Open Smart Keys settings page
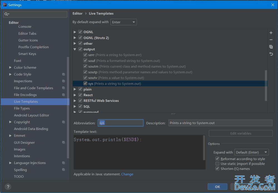This screenshot has width=278, height=193. click(27, 54)
